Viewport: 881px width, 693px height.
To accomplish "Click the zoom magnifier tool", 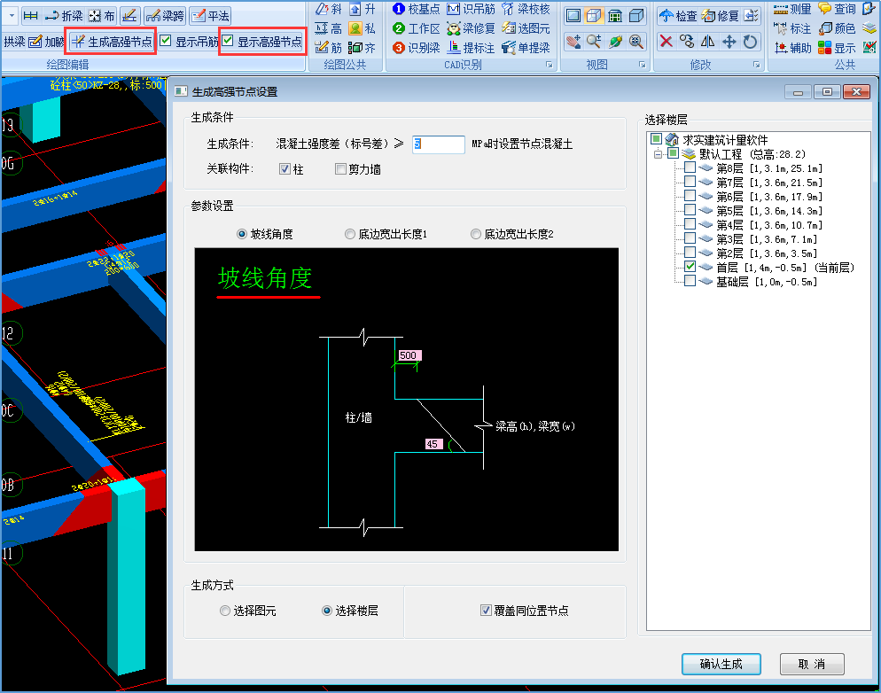I will [594, 42].
